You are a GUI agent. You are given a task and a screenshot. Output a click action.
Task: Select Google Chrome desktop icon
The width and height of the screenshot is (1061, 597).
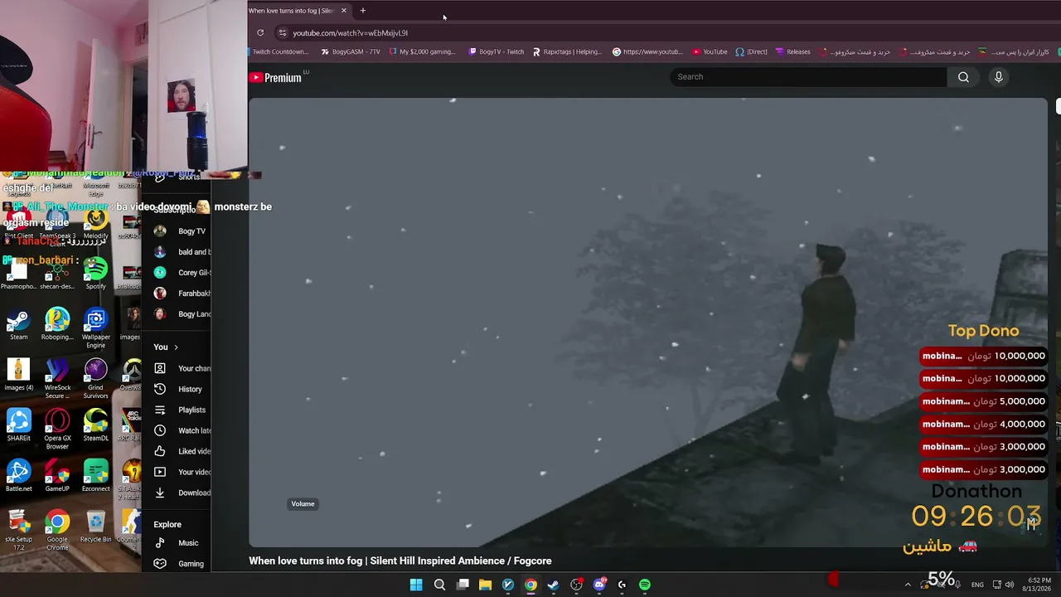pyautogui.click(x=57, y=531)
